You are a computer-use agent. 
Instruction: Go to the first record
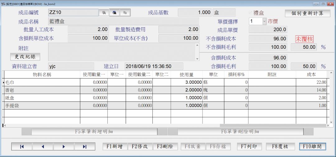(x=22, y=146)
